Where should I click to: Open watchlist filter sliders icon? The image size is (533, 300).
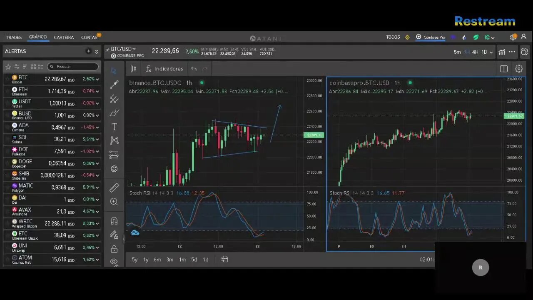point(17,67)
